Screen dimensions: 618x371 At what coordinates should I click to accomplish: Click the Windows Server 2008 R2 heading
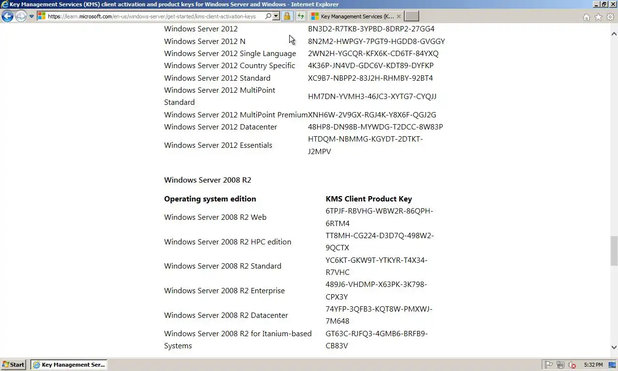point(208,180)
